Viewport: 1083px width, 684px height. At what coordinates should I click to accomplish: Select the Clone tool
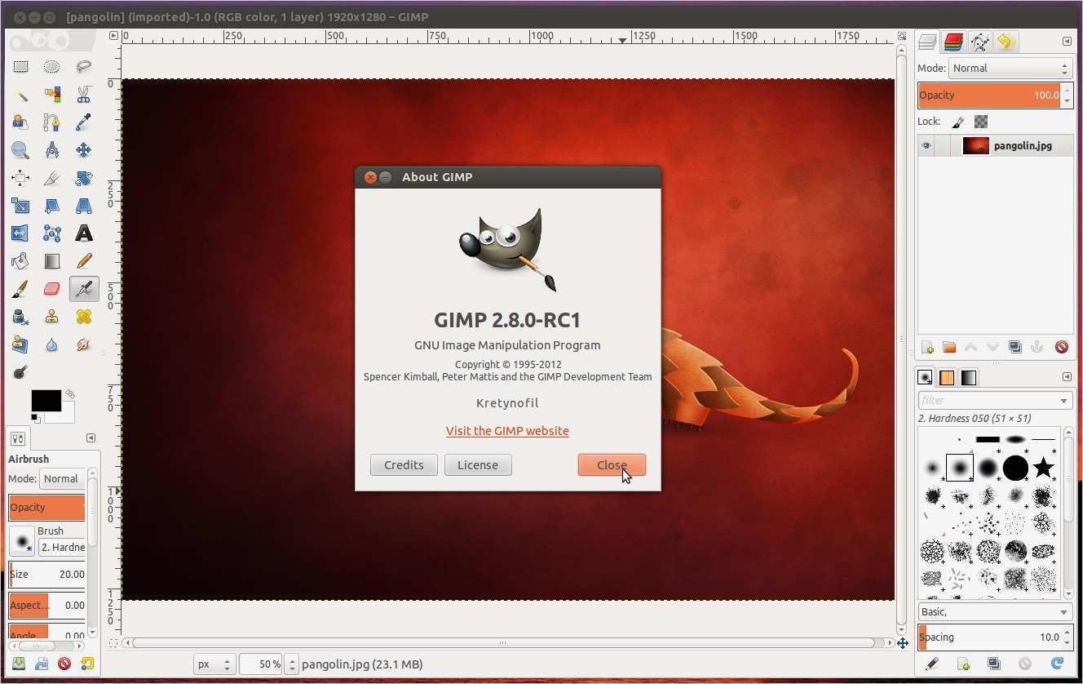pos(52,317)
